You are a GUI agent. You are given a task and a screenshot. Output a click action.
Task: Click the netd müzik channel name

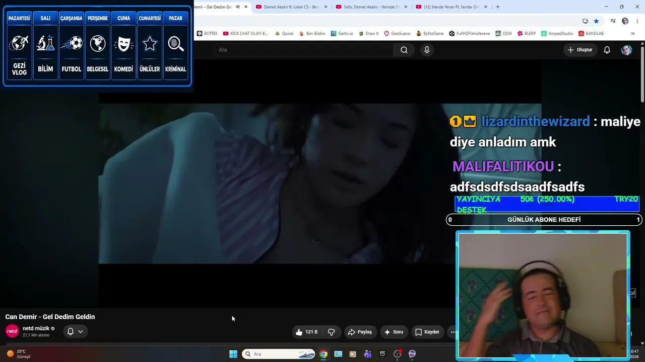pyautogui.click(x=36, y=328)
